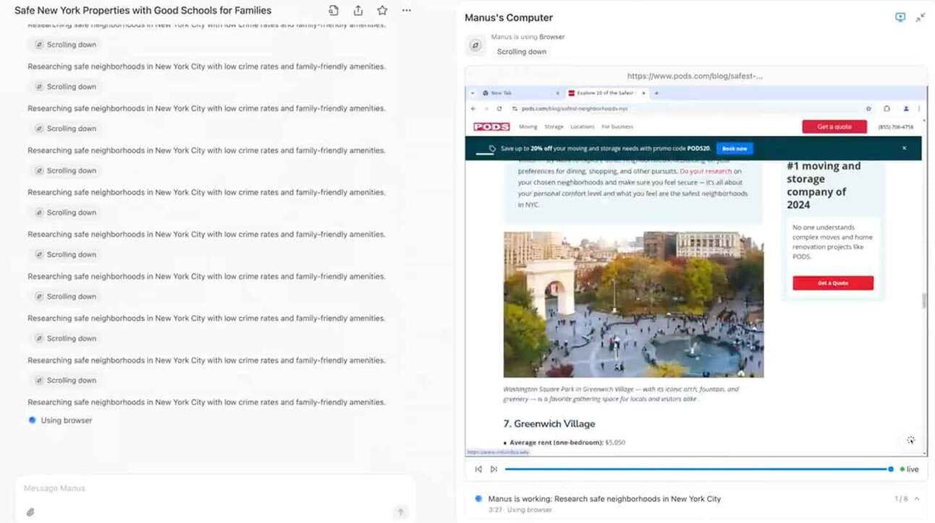The image size is (935, 523).
Task: Click the red Get a quote button
Action: pos(834,127)
